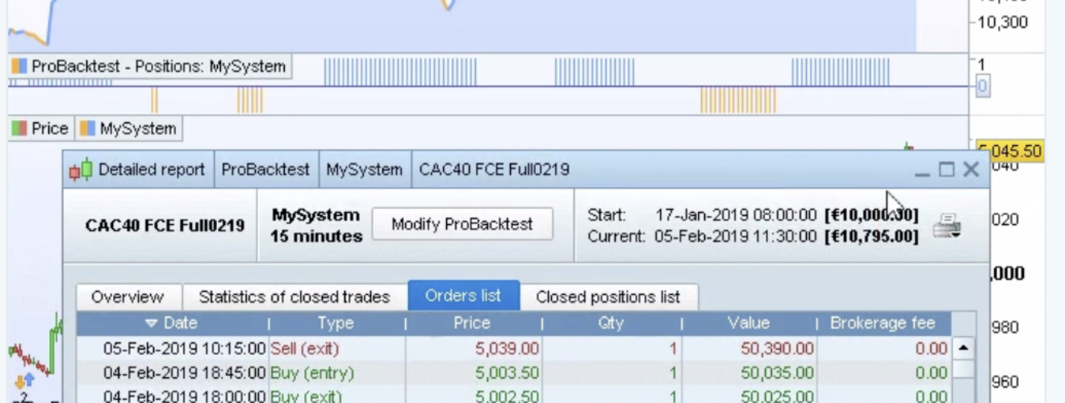The image size is (1065, 403).
Task: Sort by the Qty column header
Action: tap(611, 323)
